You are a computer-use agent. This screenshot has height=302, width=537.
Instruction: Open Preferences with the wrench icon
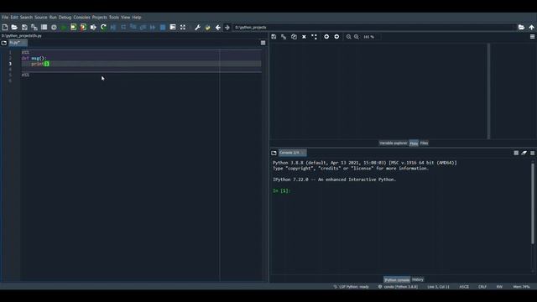point(198,28)
